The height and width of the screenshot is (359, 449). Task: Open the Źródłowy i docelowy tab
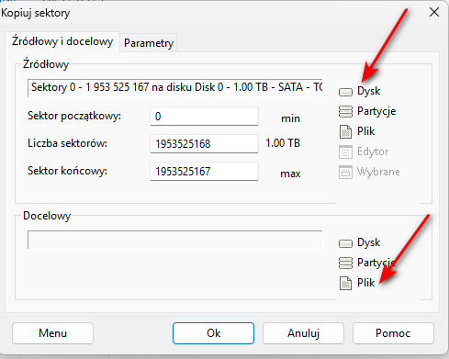[62, 41]
